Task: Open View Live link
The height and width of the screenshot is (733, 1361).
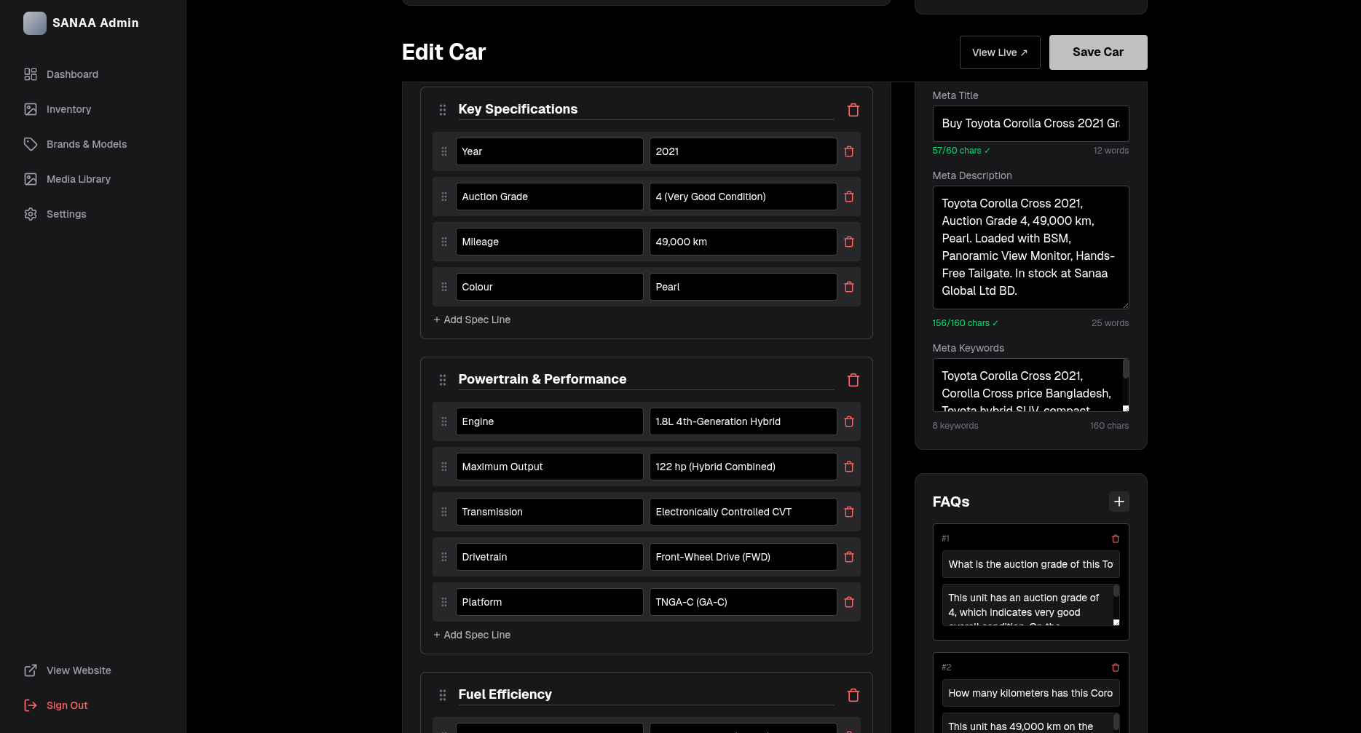Action: pyautogui.click(x=999, y=52)
